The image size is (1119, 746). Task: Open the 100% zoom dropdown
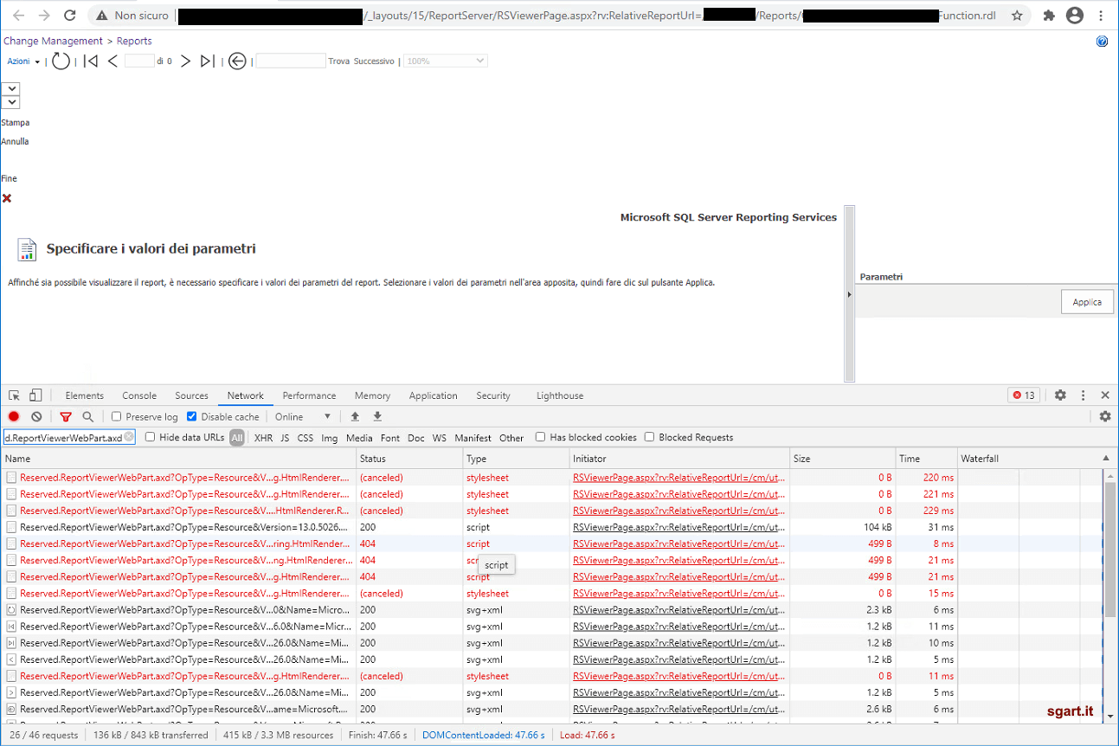[444, 61]
